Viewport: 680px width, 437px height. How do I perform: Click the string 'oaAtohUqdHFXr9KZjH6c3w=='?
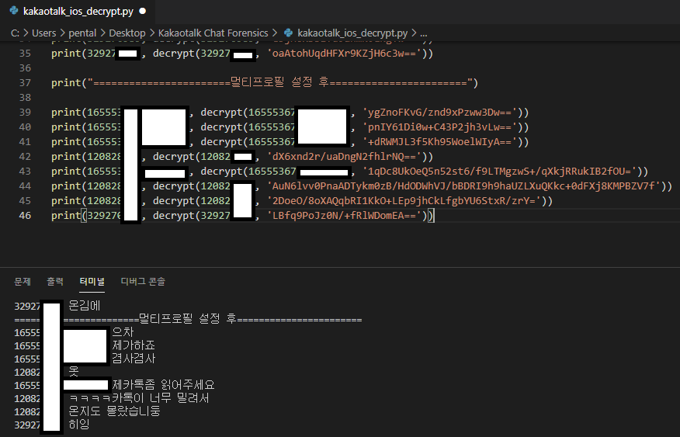[x=344, y=54]
